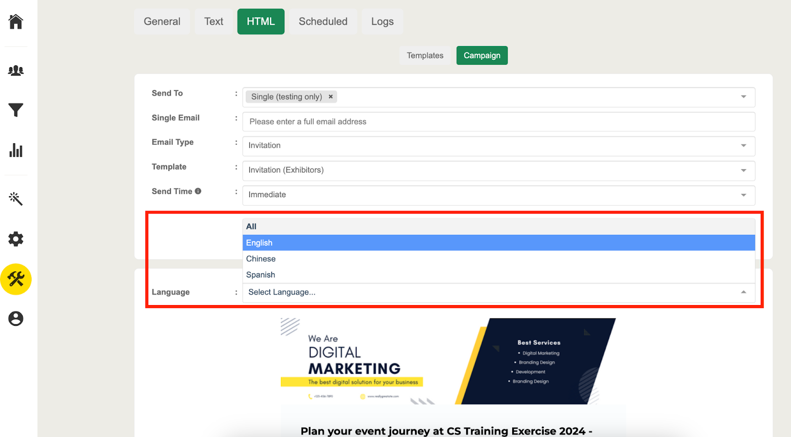
Task: Choose Chinese from the language list
Action: (499, 259)
